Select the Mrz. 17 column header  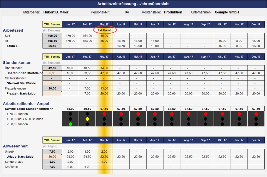click(104, 24)
